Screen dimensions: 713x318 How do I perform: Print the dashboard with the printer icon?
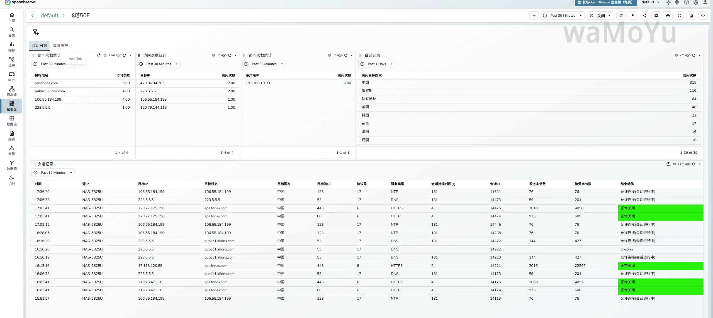(x=668, y=16)
